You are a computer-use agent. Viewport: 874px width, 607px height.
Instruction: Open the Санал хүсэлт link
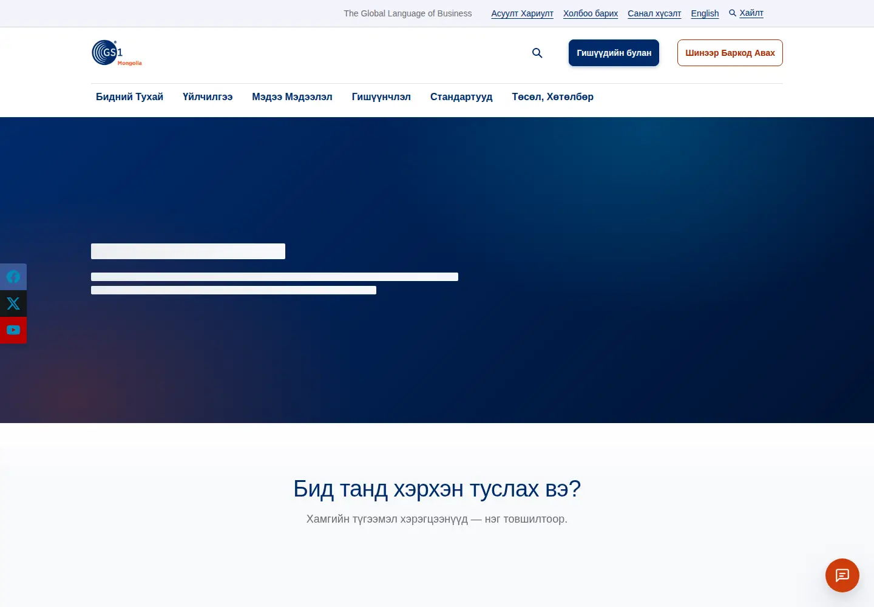[x=654, y=13]
